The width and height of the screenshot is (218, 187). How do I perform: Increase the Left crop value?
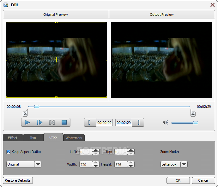click(x=96, y=150)
